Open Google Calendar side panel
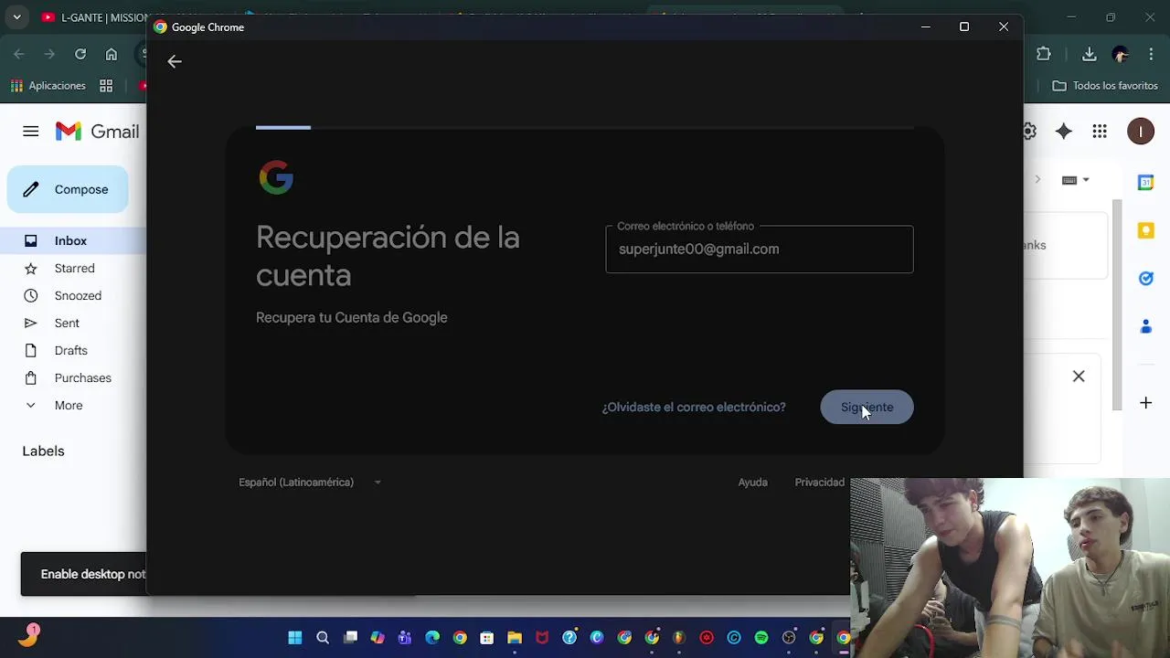Viewport: 1170px width, 658px height. 1145,182
